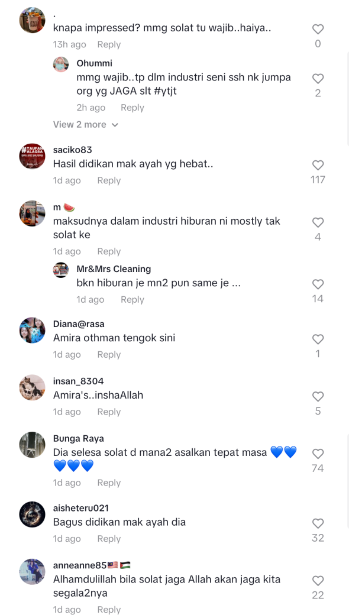Like the saciko83 comment with heart icon
This screenshot has width=349, height=615.
(x=318, y=165)
